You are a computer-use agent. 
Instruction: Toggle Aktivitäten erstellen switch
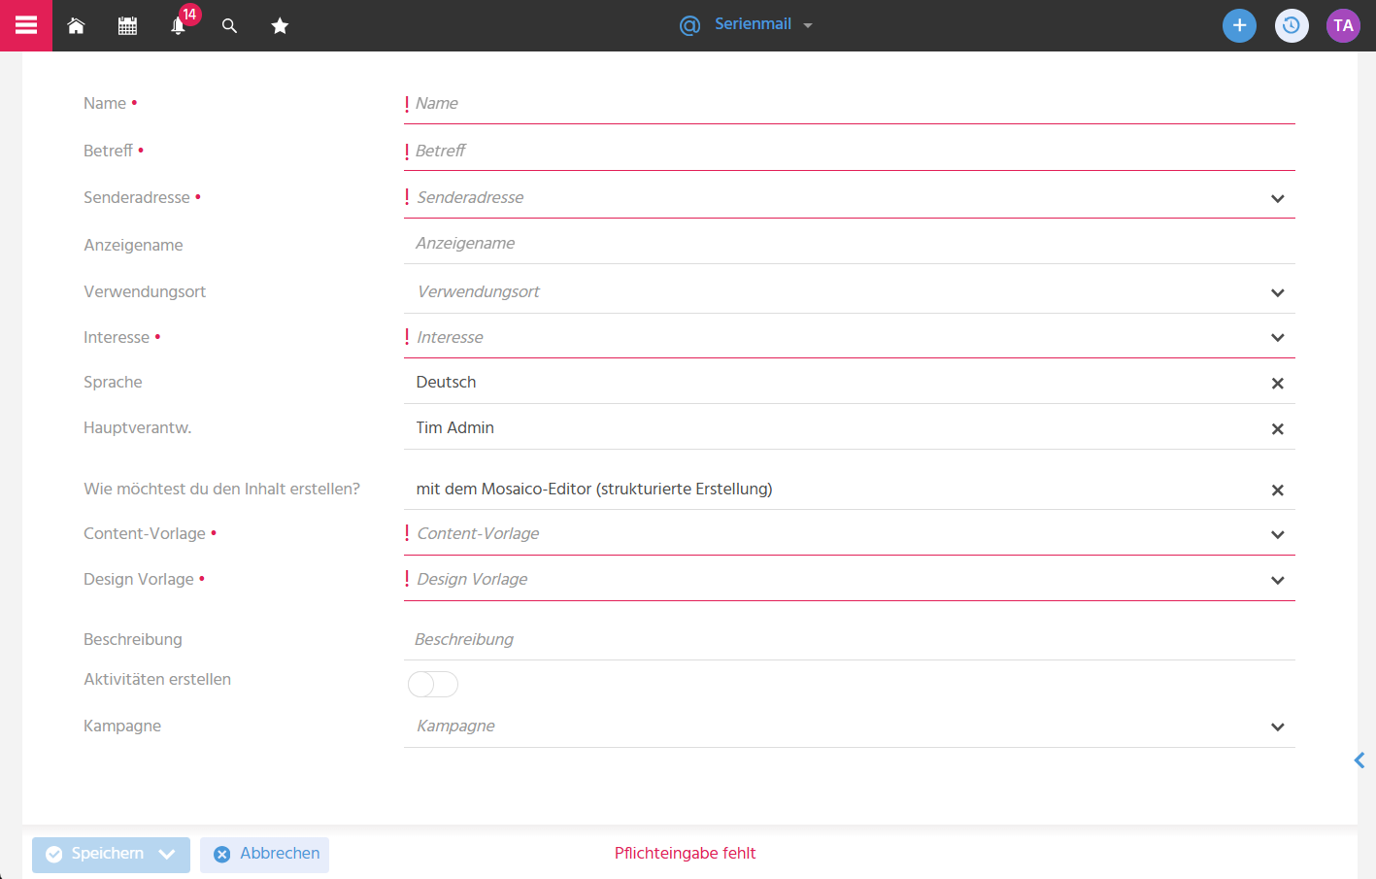click(x=432, y=684)
